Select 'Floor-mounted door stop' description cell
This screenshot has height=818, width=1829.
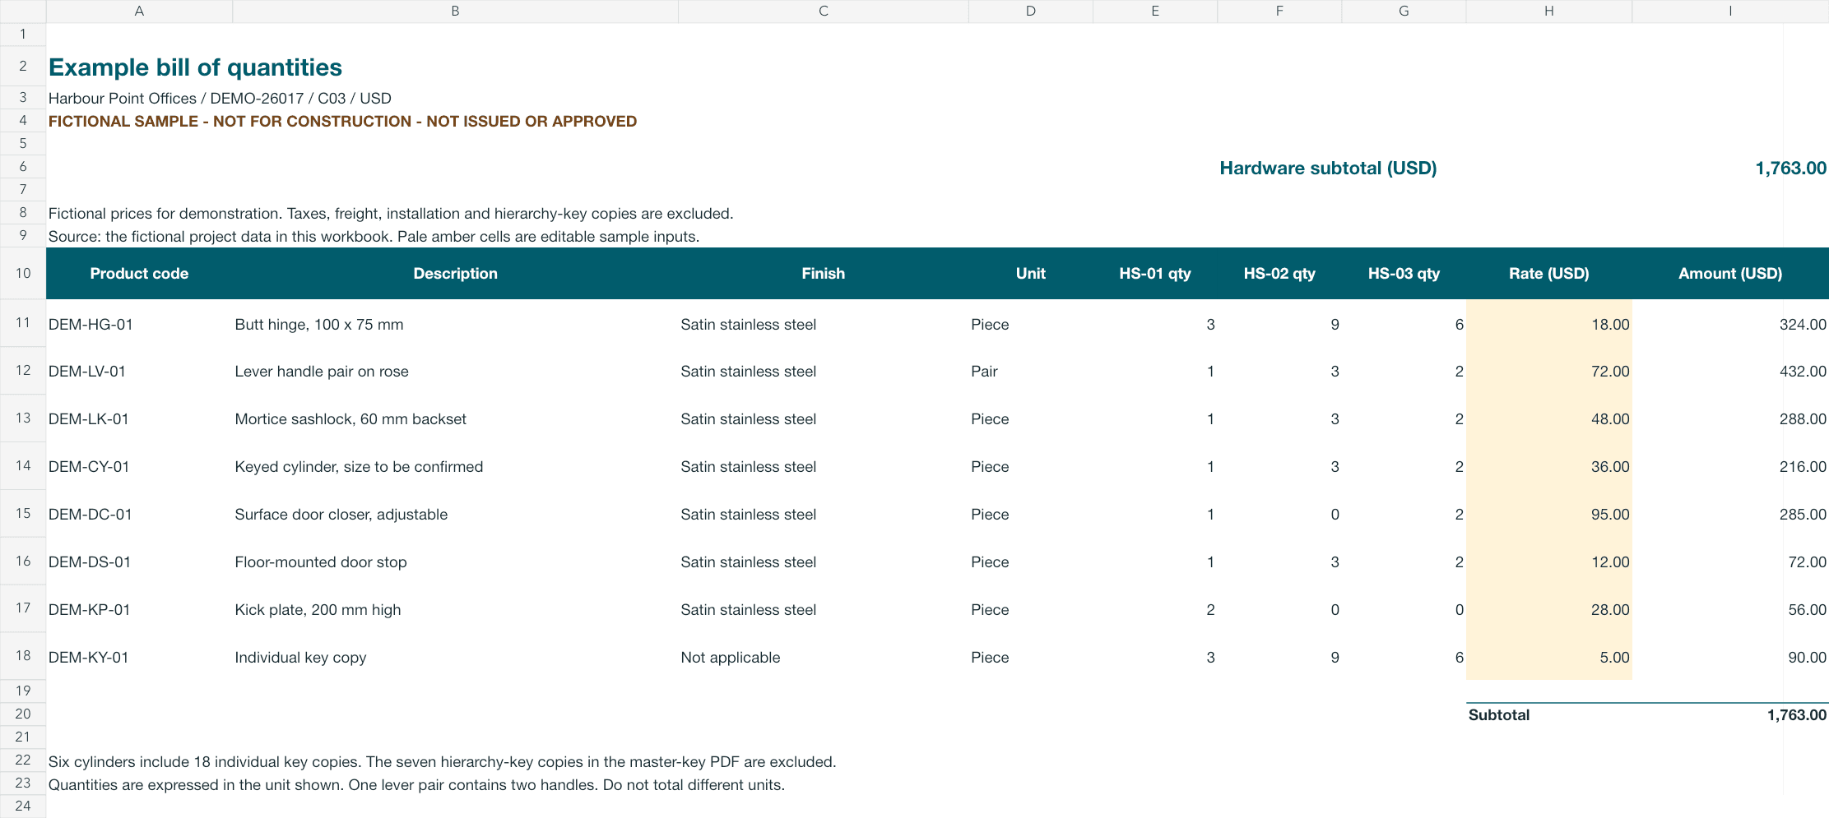pyautogui.click(x=455, y=562)
